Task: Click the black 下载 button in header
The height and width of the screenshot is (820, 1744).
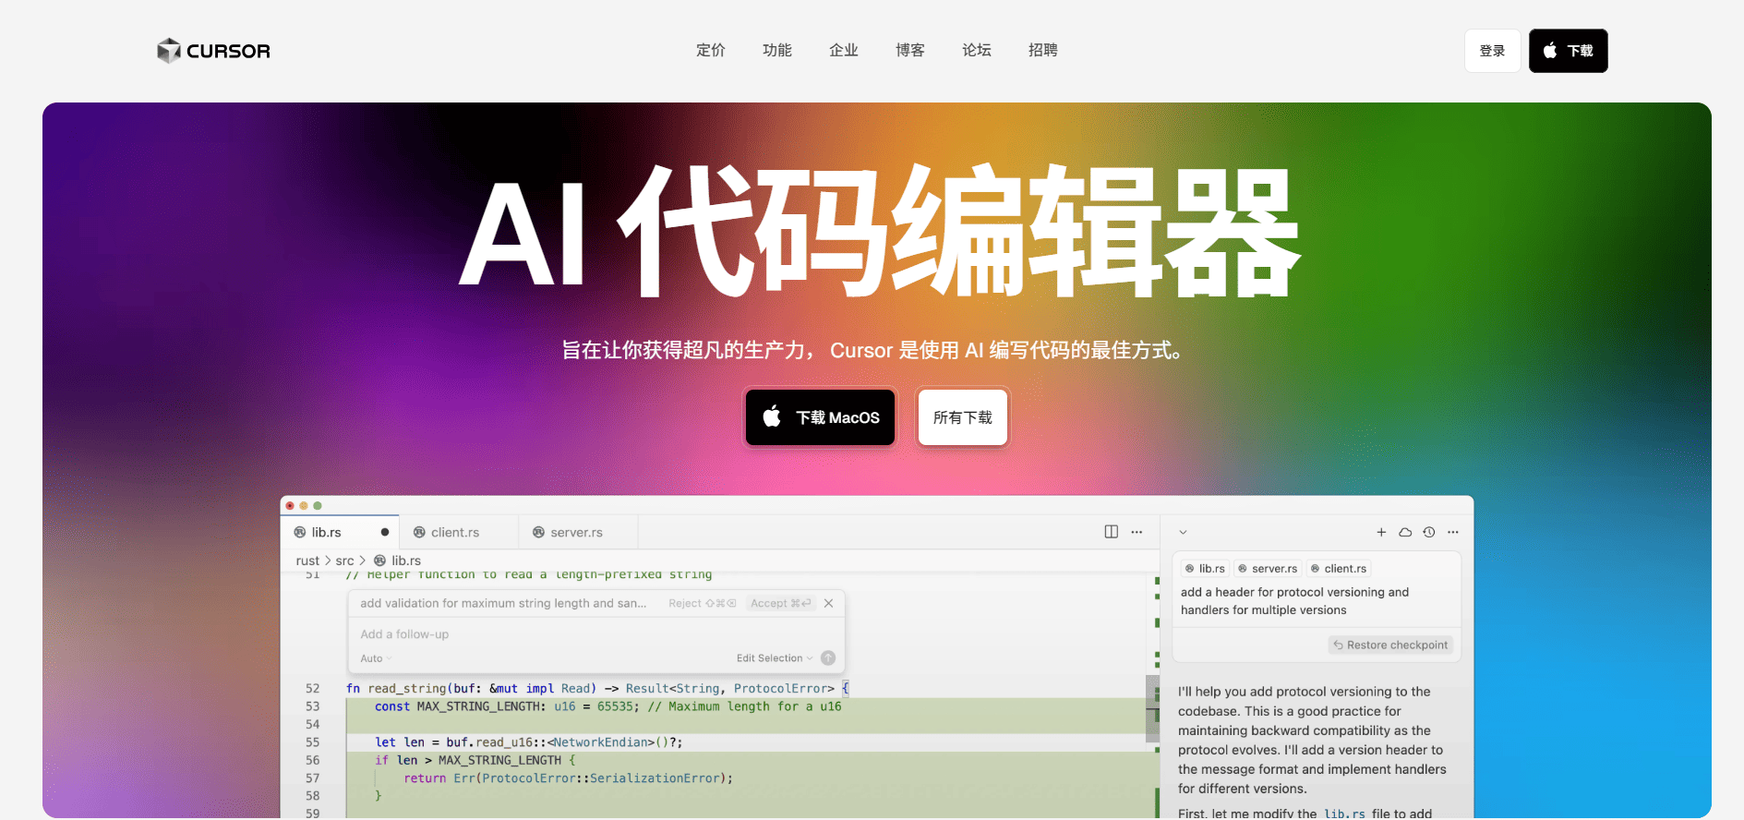Action: pyautogui.click(x=1568, y=51)
